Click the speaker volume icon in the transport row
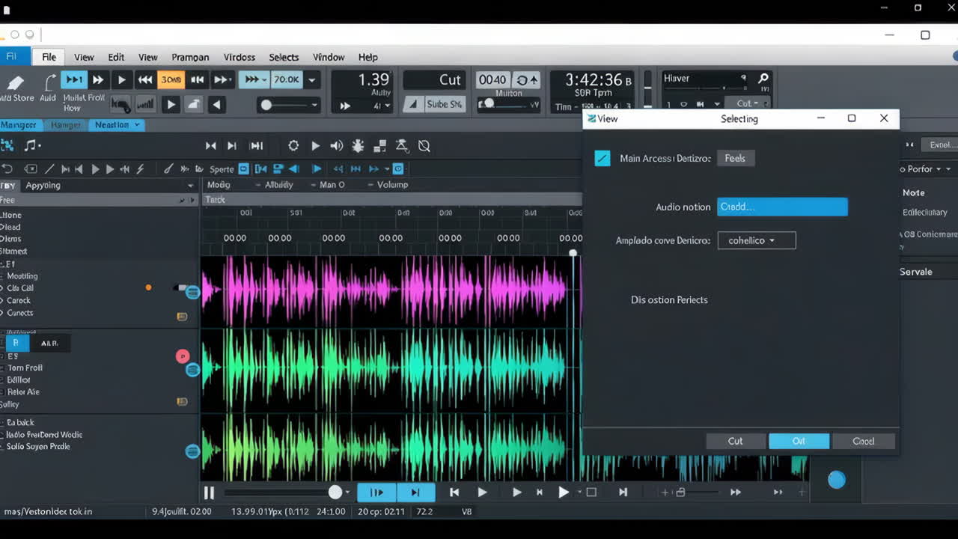Screen dimensions: 958x539 coord(335,146)
